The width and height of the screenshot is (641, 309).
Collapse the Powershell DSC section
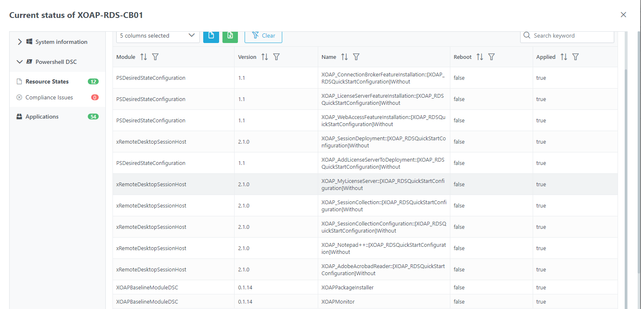tap(19, 61)
